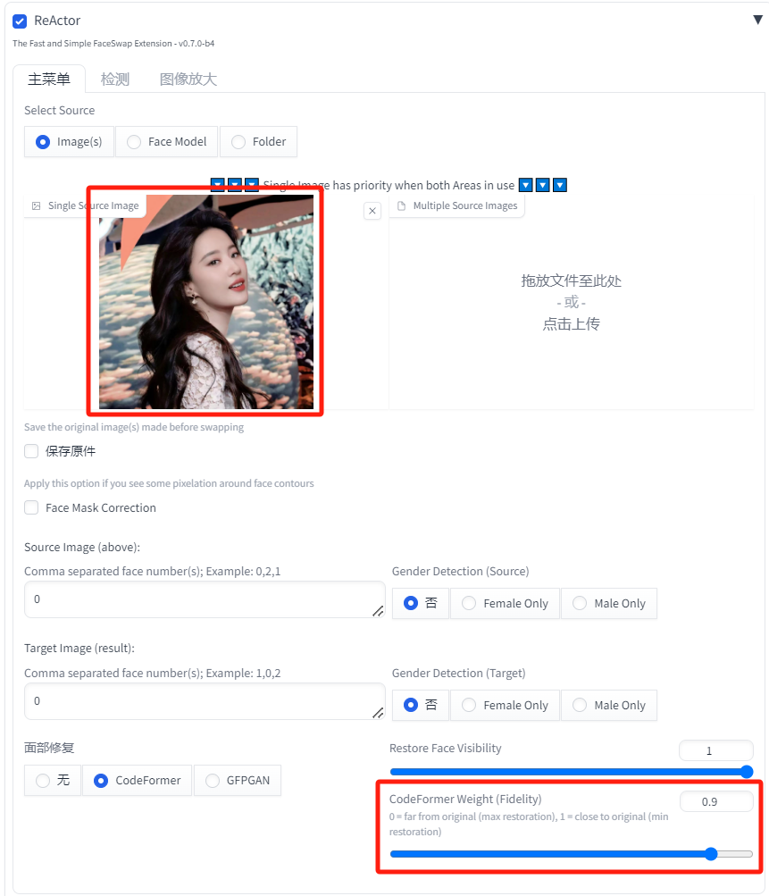This screenshot has height=896, width=769.
Task: Select 否 for target gender detection
Action: pos(421,705)
